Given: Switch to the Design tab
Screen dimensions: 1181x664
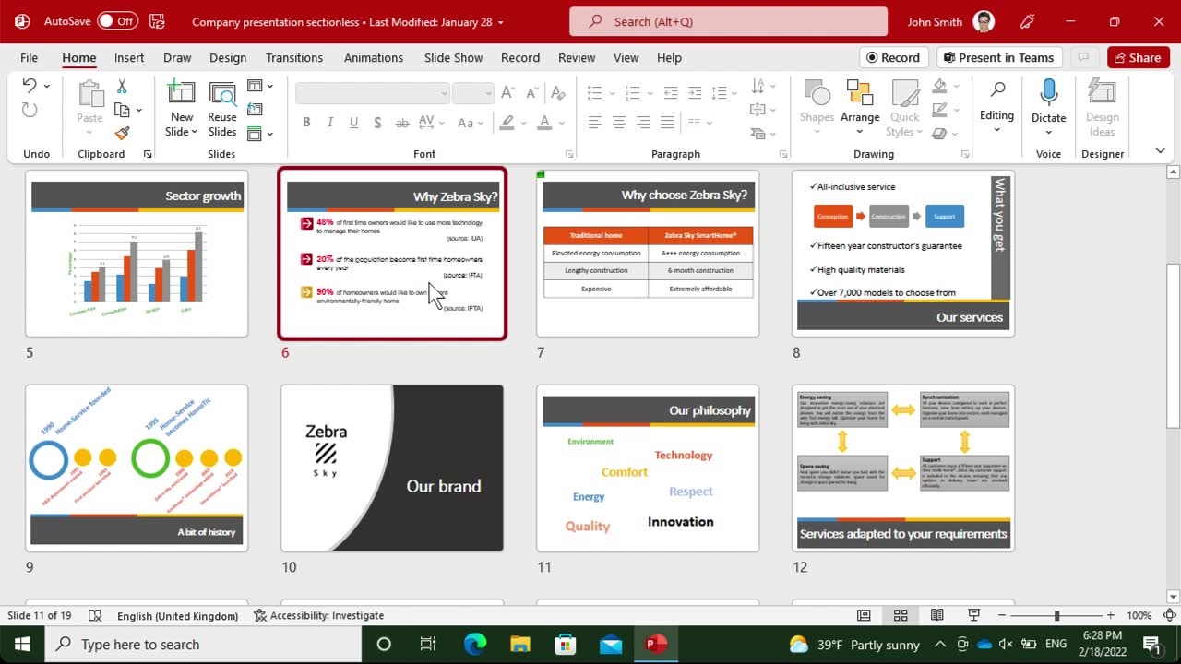Looking at the screenshot, I should (x=227, y=57).
